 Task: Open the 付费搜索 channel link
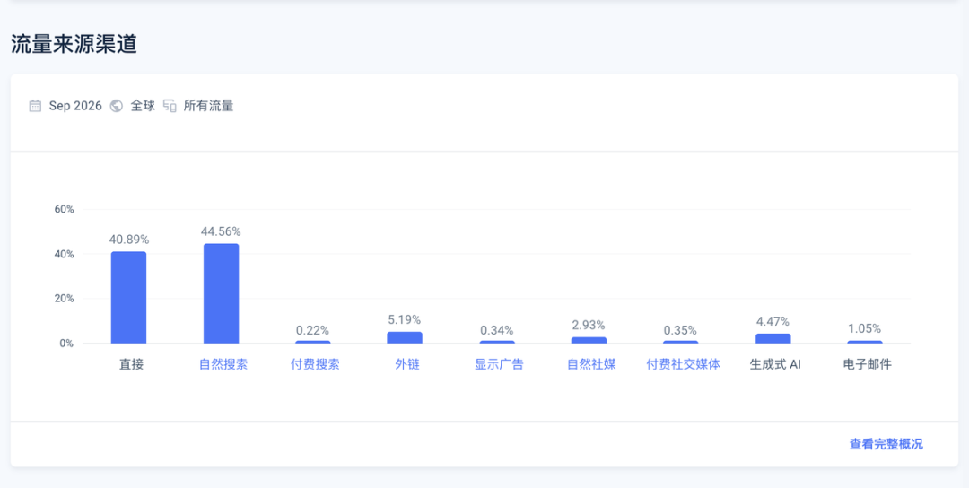click(315, 364)
